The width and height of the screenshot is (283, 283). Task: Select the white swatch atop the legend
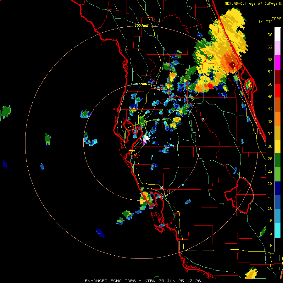278,35
